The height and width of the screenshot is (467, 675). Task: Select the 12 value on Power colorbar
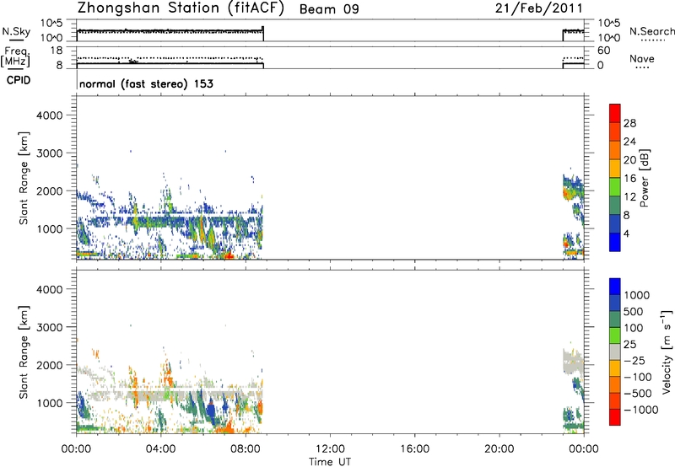629,197
